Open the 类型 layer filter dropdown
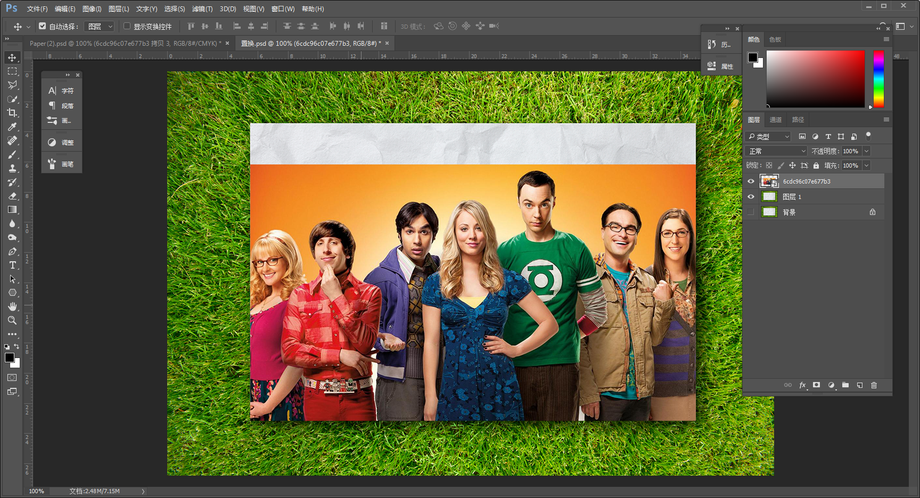 click(x=768, y=137)
